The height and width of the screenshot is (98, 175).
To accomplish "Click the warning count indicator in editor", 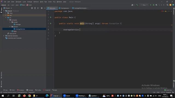I will click(x=166, y=11).
